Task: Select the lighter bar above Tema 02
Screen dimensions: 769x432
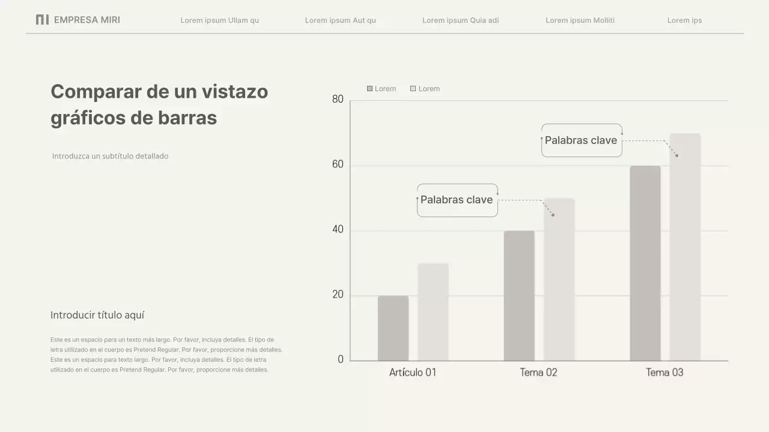Action: pos(559,280)
